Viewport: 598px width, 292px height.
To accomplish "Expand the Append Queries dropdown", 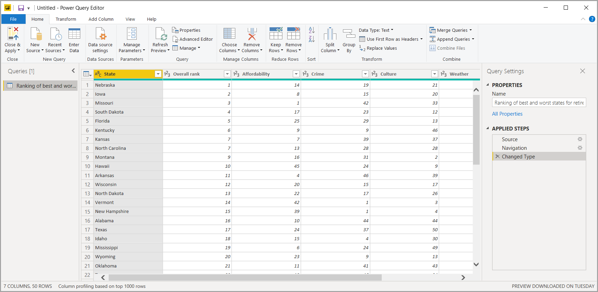I will coord(473,39).
